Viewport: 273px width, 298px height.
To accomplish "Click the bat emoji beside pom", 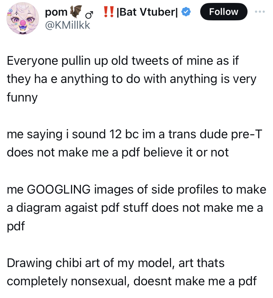I will click(76, 12).
